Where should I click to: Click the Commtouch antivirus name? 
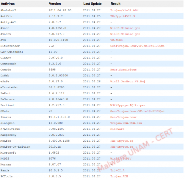click(8, 64)
